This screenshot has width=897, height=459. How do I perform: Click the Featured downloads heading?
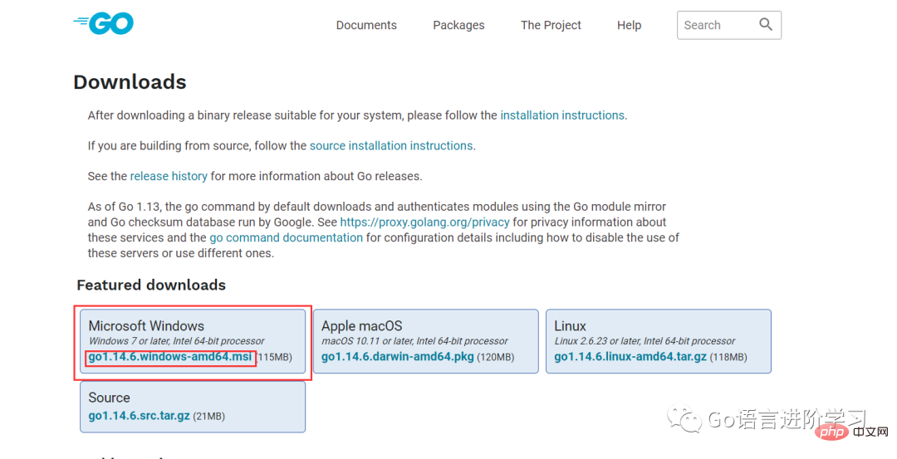point(151,286)
